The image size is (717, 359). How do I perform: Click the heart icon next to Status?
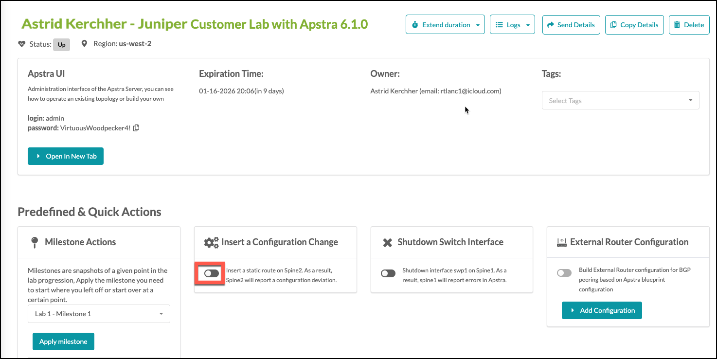[21, 43]
